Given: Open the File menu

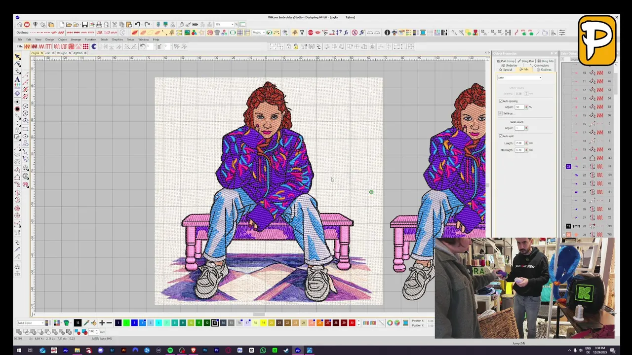Looking at the screenshot, I should coord(20,39).
